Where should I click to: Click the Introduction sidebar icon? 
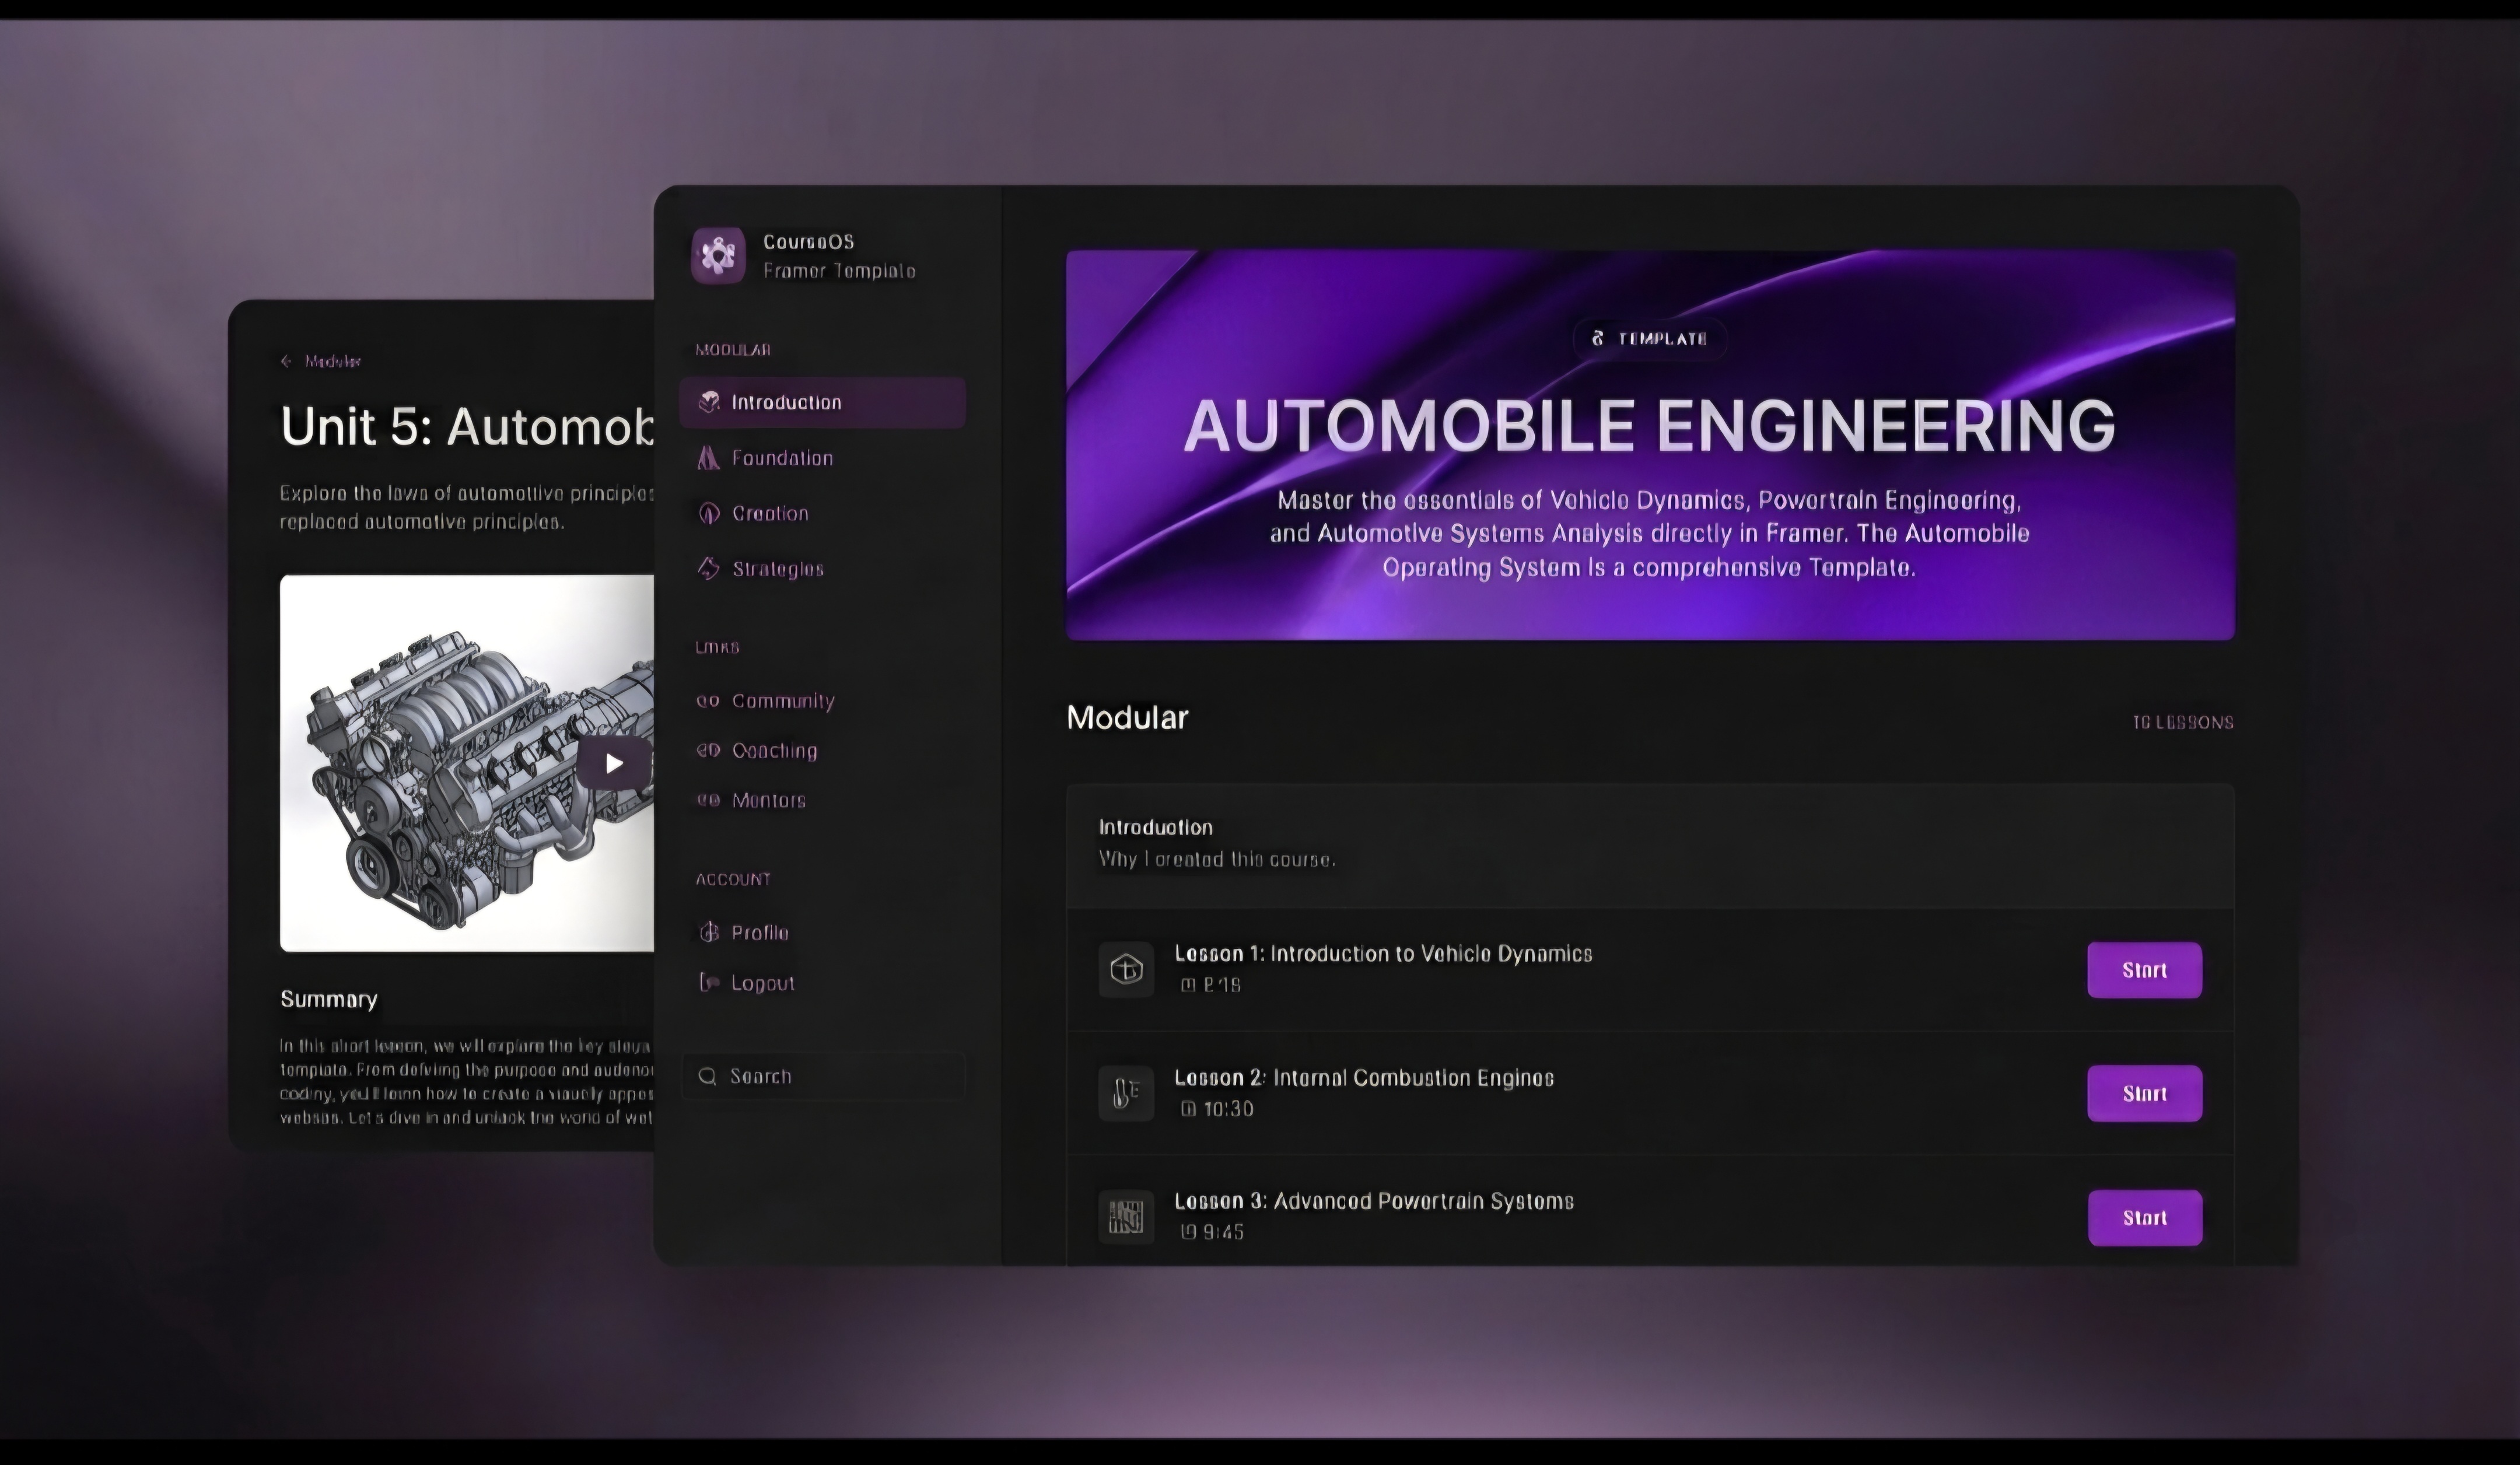[709, 402]
